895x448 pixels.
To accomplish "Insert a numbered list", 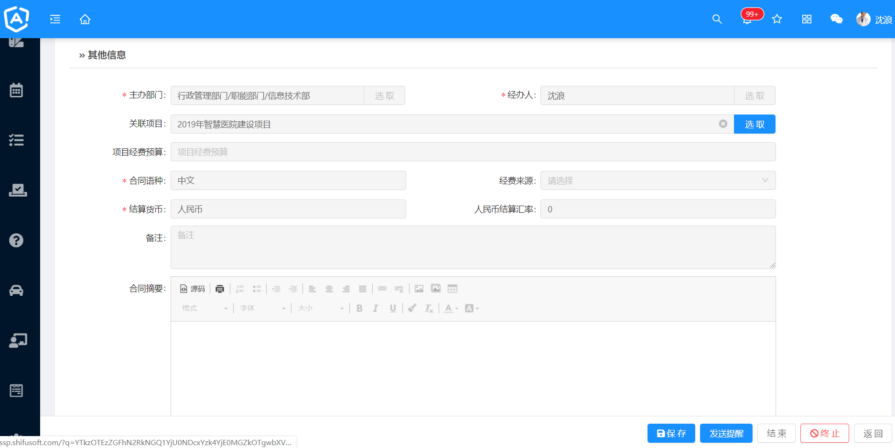I will click(x=240, y=289).
